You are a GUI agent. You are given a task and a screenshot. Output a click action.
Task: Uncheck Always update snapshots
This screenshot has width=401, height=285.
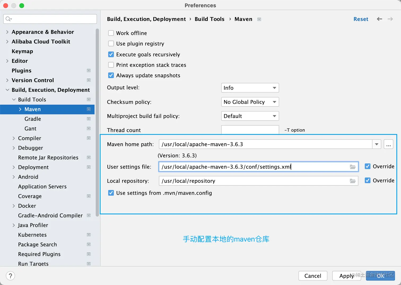coord(111,75)
